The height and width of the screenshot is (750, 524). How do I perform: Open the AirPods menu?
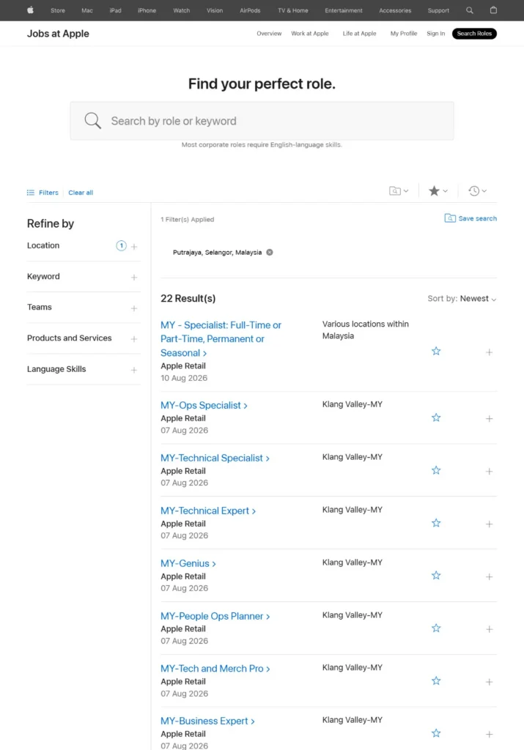[250, 10]
